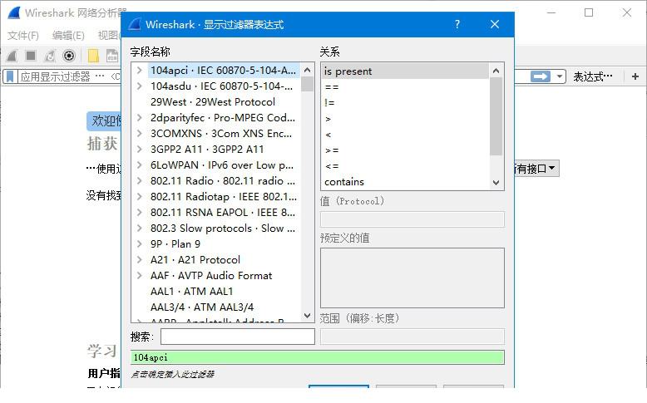Select the < relation
This screenshot has width=647, height=403.
point(405,135)
